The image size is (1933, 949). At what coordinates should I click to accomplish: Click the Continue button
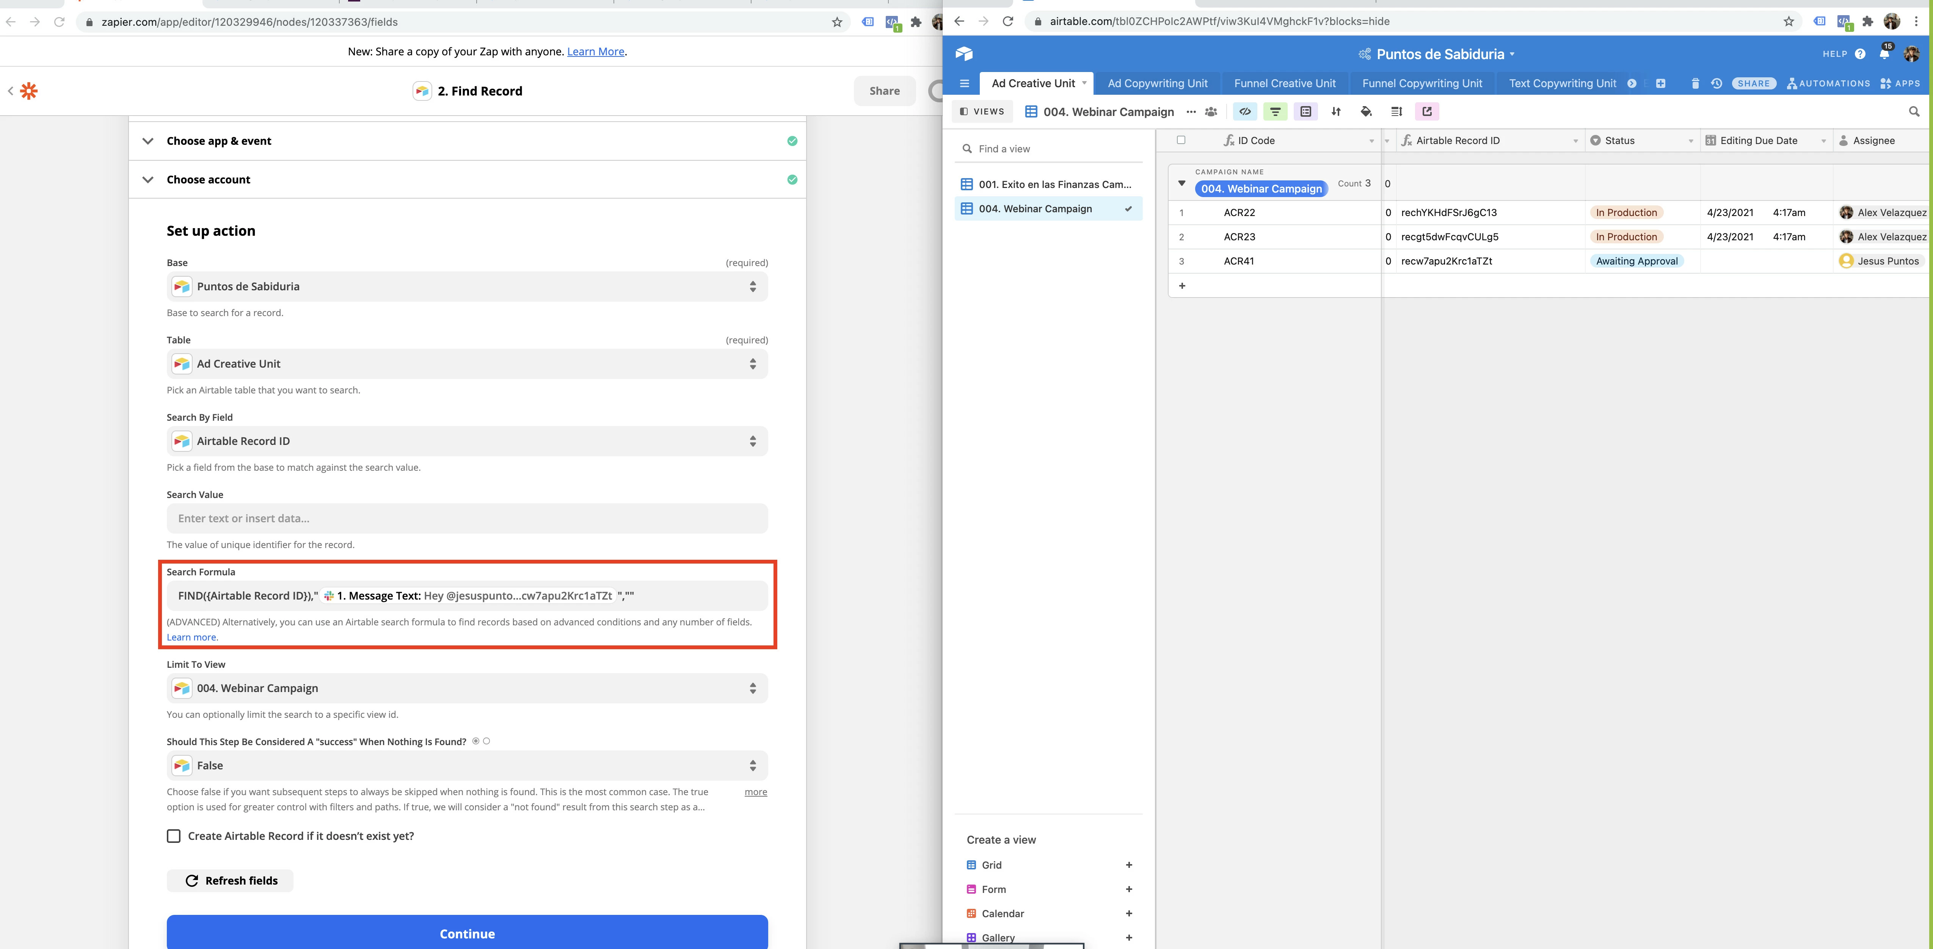click(x=467, y=932)
